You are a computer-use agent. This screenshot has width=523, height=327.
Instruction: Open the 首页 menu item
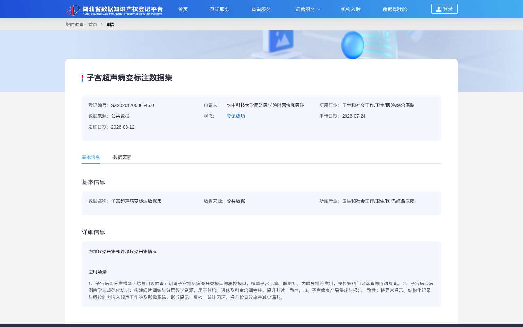[183, 9]
